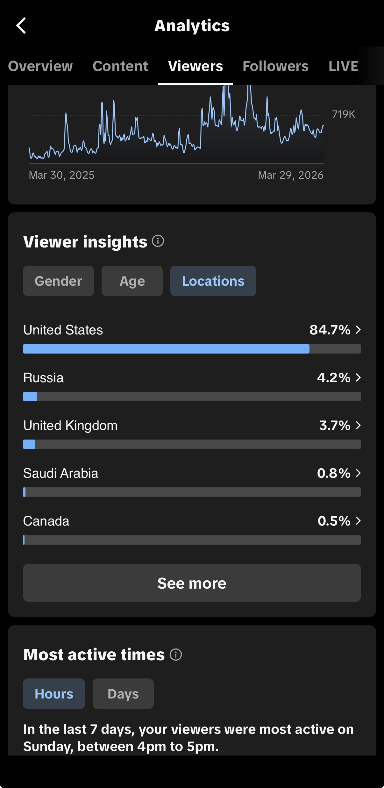Switch active times to Days
The width and height of the screenshot is (384, 788).
(123, 694)
